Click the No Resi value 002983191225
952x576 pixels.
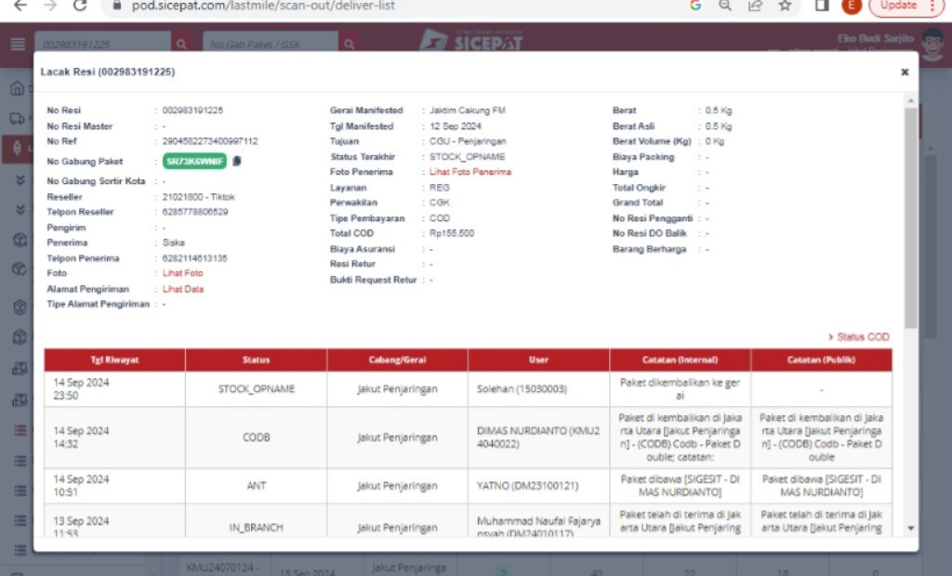coord(192,111)
